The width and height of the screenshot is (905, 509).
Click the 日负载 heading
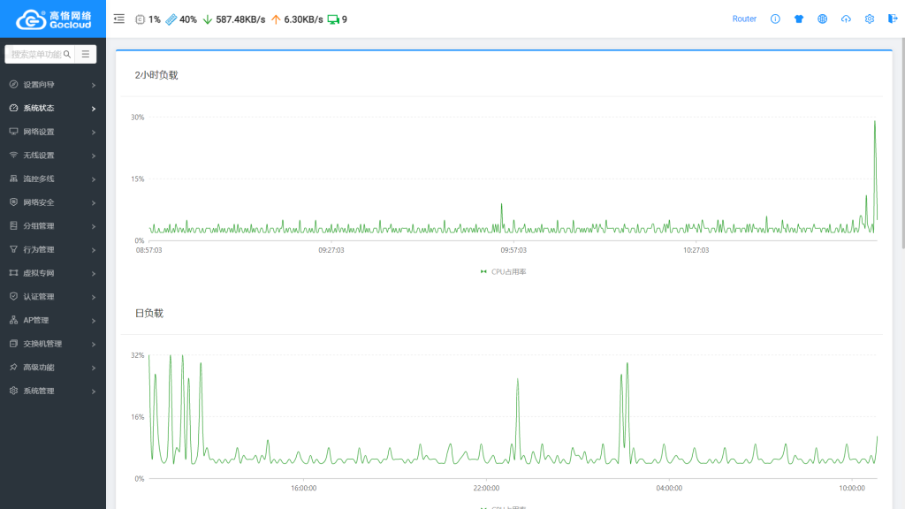coord(148,314)
